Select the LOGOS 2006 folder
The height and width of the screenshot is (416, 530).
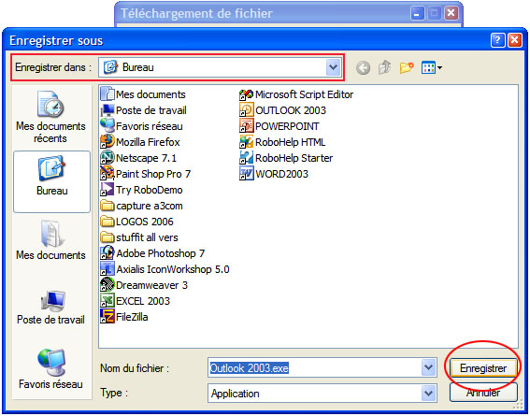coord(136,222)
